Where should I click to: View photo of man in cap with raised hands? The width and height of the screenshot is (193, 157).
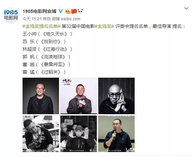pyautogui.click(x=79, y=134)
